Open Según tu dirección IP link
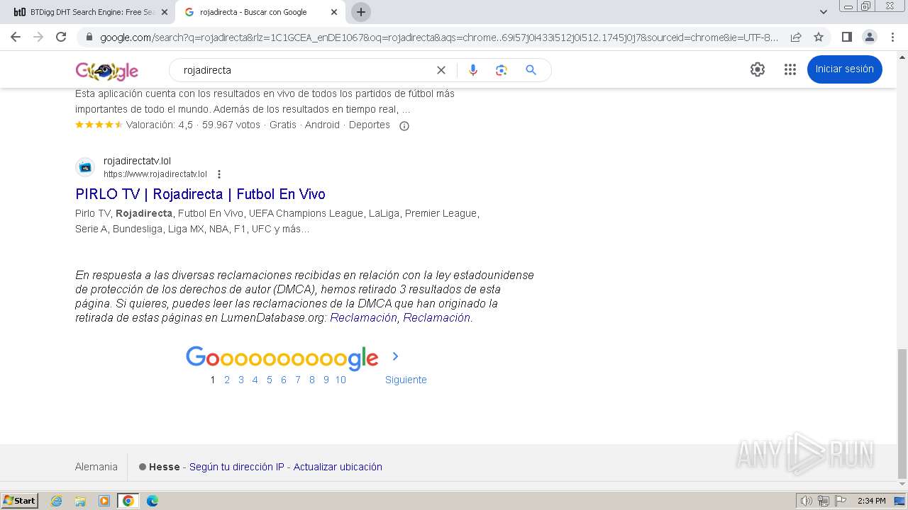 tap(237, 467)
